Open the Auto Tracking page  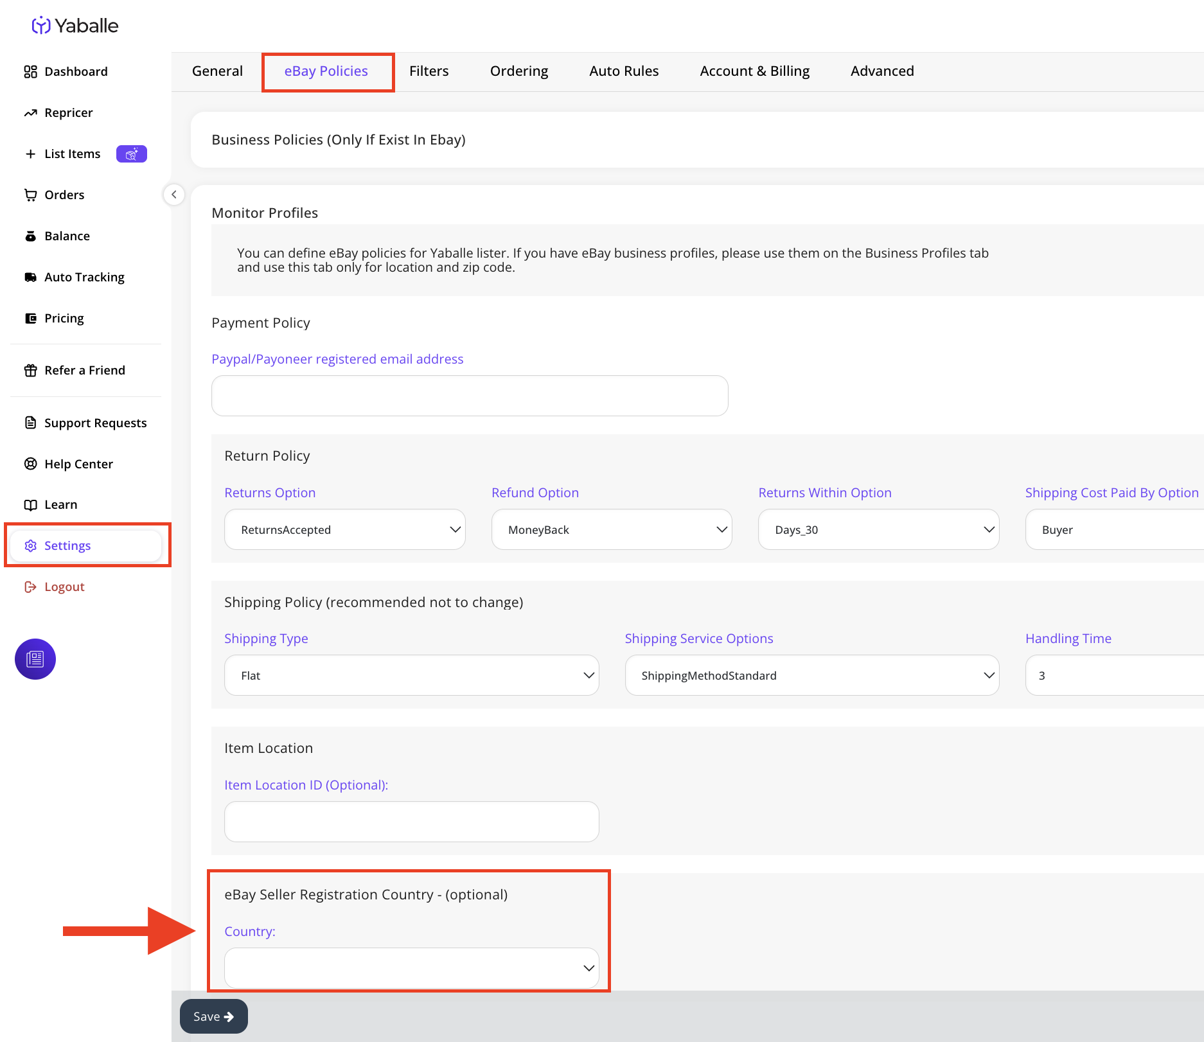click(x=85, y=277)
